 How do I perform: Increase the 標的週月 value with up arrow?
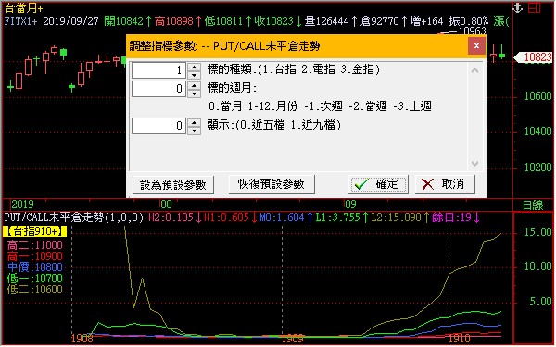(194, 85)
